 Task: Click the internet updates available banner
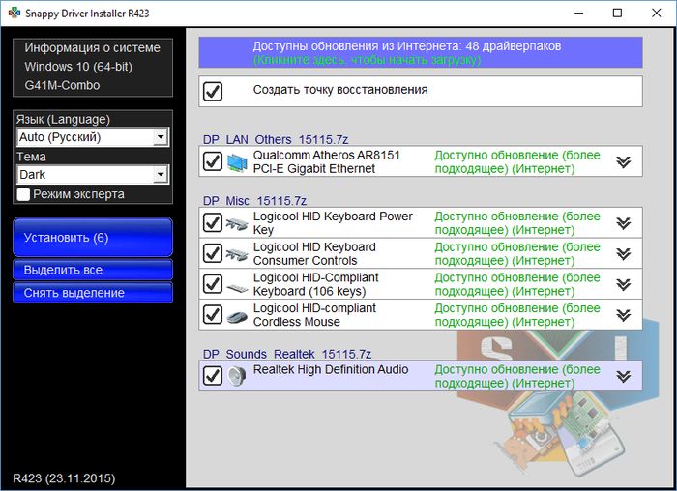tap(420, 52)
